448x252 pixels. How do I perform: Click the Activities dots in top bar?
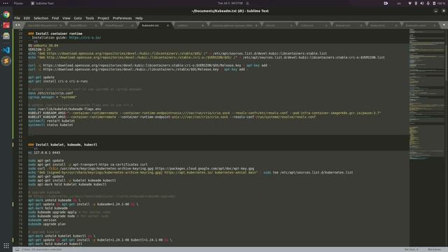[x=5, y=3]
